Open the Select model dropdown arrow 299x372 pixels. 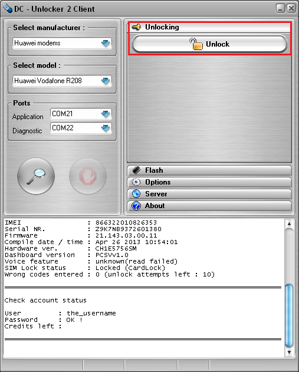106,81
